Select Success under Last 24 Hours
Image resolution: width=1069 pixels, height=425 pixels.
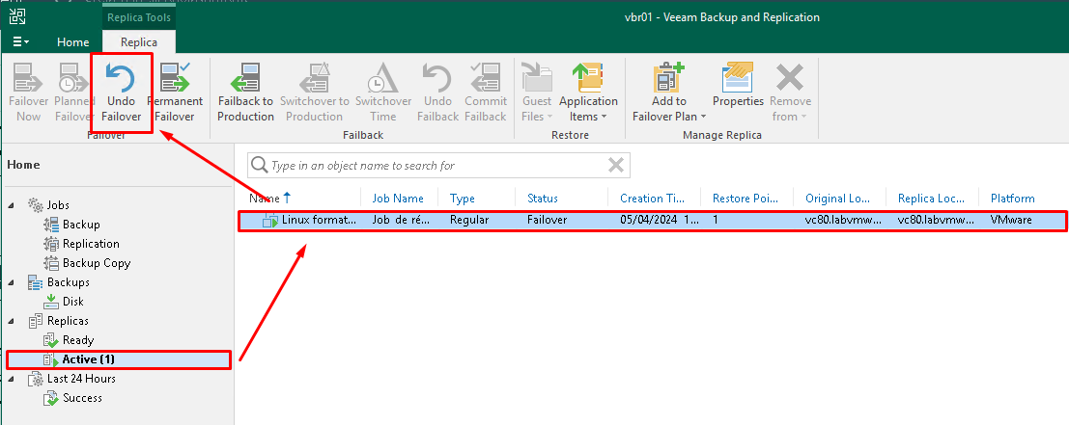pyautogui.click(x=82, y=398)
